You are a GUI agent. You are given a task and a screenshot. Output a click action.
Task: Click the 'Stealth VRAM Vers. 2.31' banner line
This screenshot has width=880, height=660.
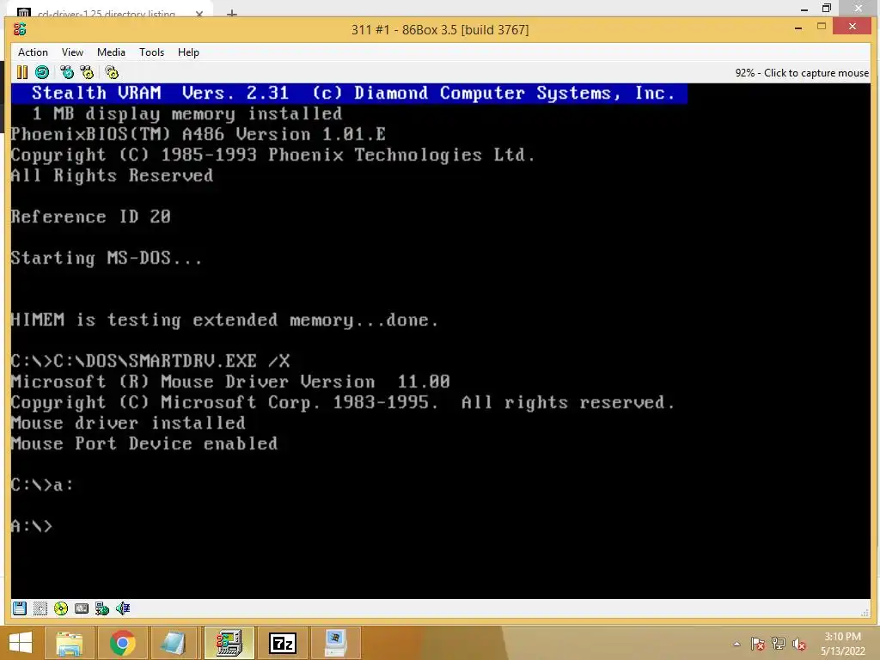(x=350, y=93)
